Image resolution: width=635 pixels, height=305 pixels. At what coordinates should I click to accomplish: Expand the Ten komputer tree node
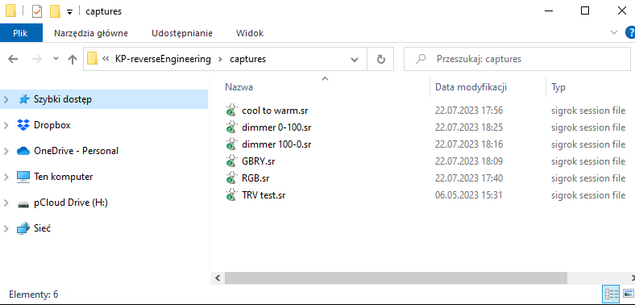tap(6, 177)
